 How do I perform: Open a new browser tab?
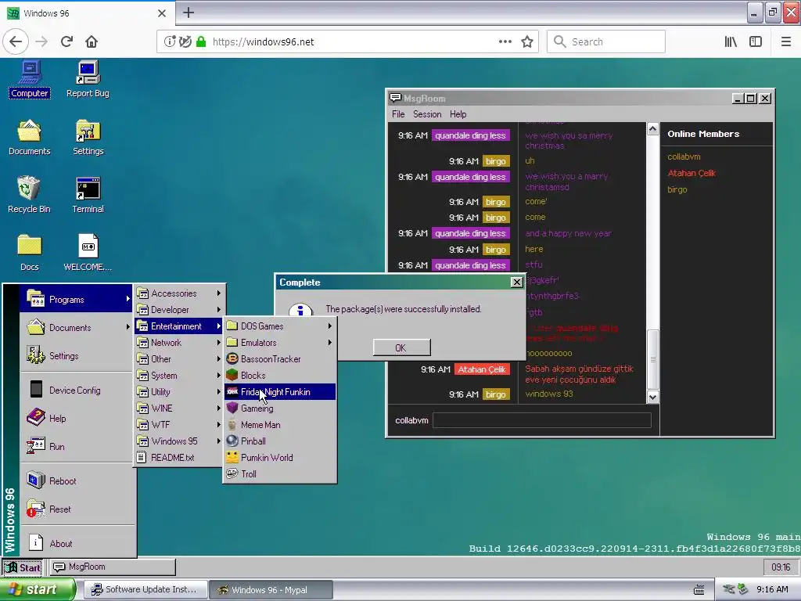(x=189, y=13)
